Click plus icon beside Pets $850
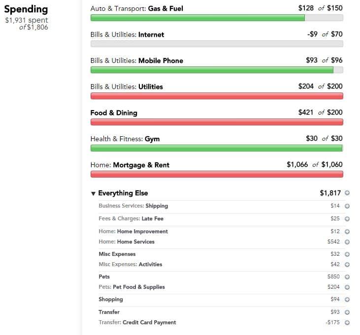Image resolution: width=360 pixels, height=335 pixels. [x=347, y=277]
